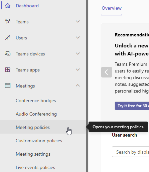Focus the User search input field
The width and height of the screenshot is (149, 172).
coord(131,152)
